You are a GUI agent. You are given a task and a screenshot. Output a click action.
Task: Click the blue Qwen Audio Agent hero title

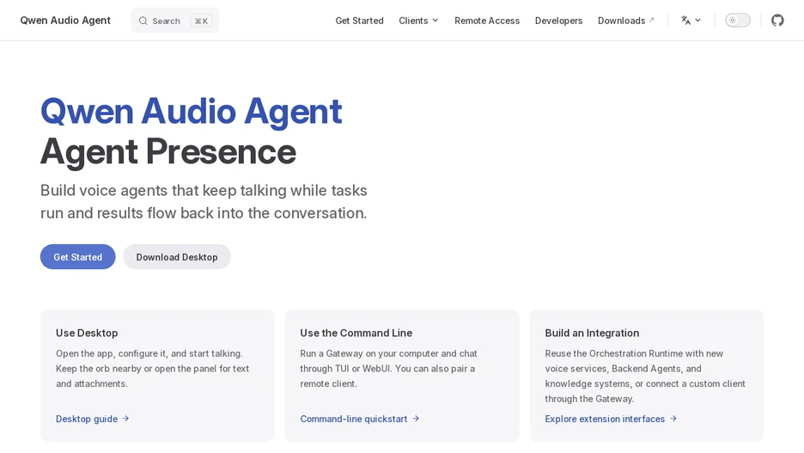[x=192, y=111]
